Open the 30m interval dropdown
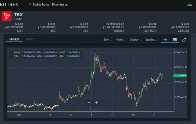Screen dimensions: 196x124 (x=108, y=40)
